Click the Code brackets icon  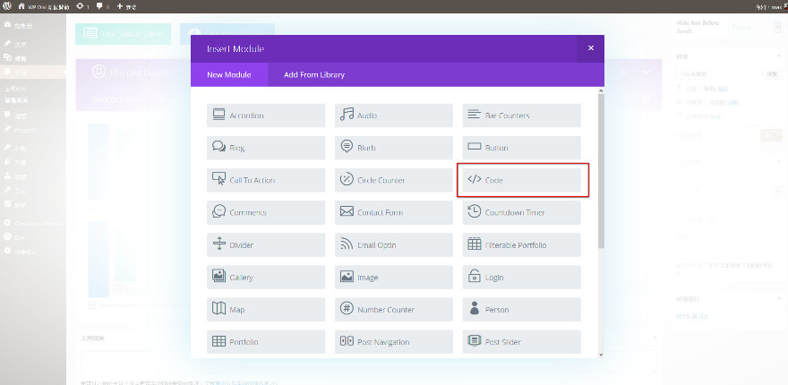(x=475, y=179)
